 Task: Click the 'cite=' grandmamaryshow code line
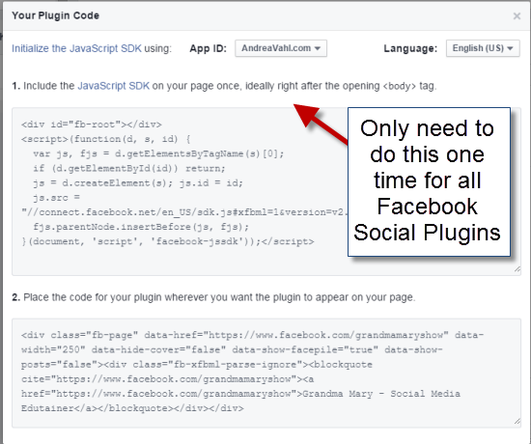tap(167, 379)
